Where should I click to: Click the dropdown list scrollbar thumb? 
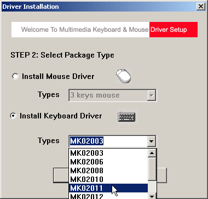[x=152, y=169]
